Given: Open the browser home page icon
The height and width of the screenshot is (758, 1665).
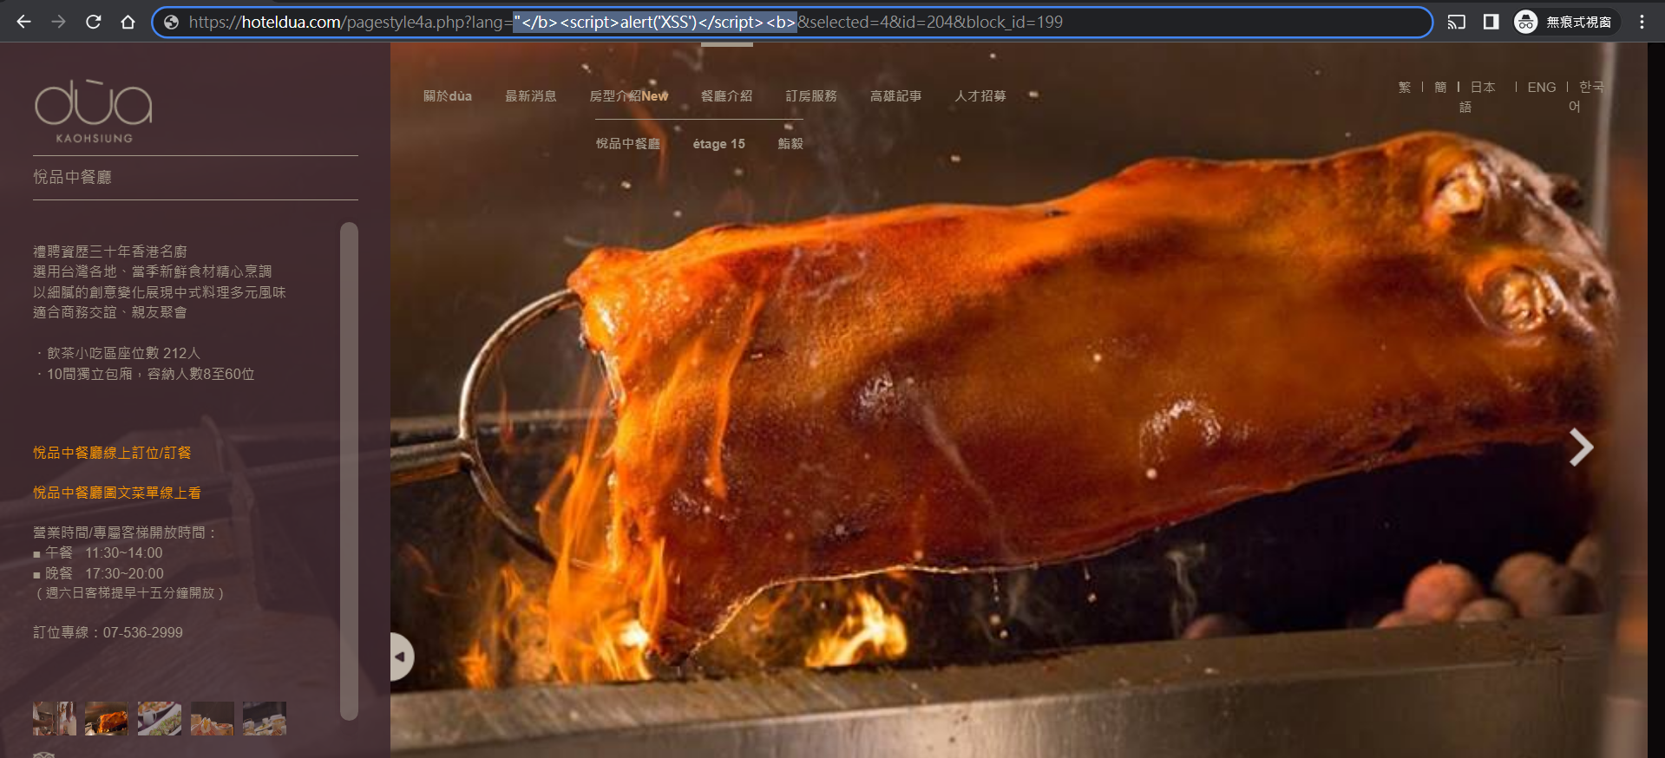Looking at the screenshot, I should pyautogui.click(x=128, y=22).
